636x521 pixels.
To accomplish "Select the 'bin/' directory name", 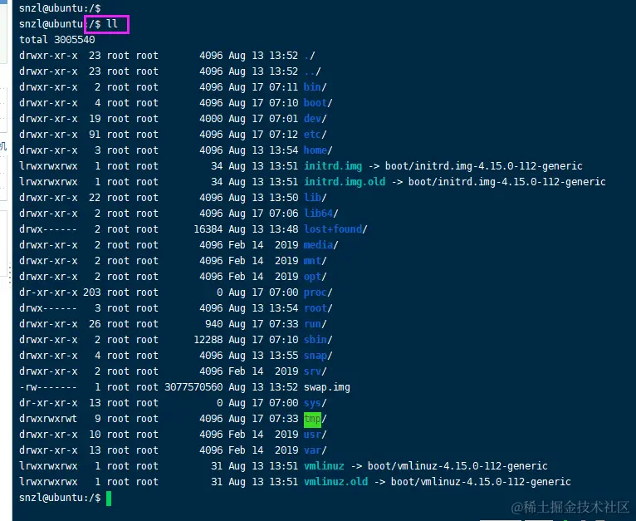I will (316, 87).
